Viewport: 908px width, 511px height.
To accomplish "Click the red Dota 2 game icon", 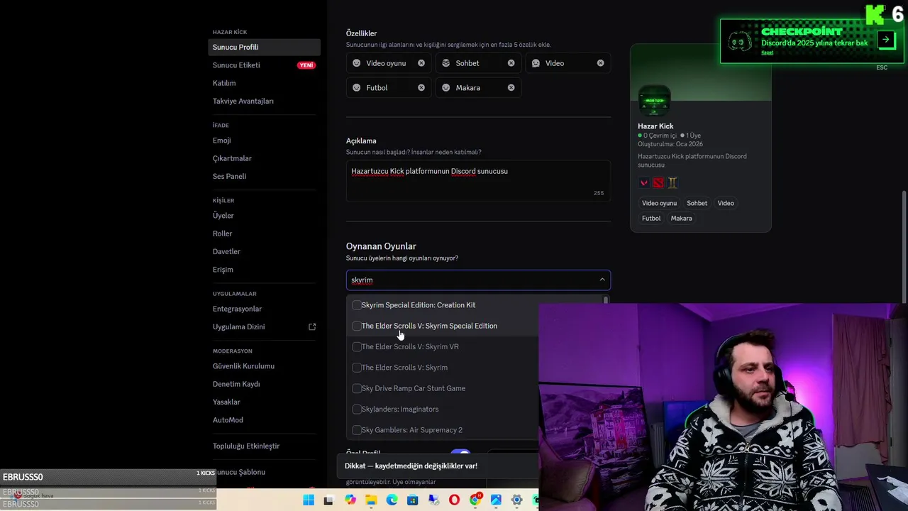I will pyautogui.click(x=658, y=182).
